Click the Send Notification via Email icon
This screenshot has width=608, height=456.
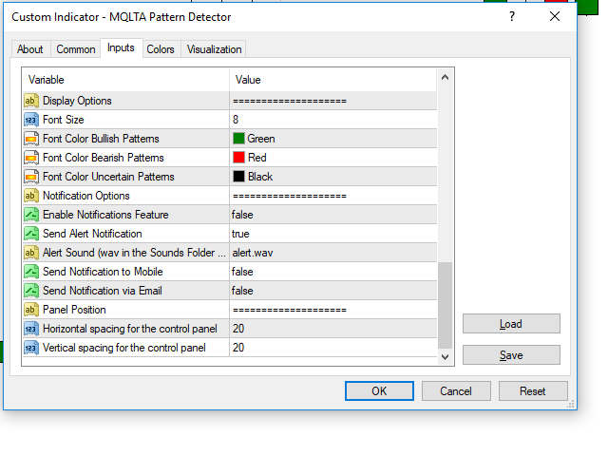(31, 291)
